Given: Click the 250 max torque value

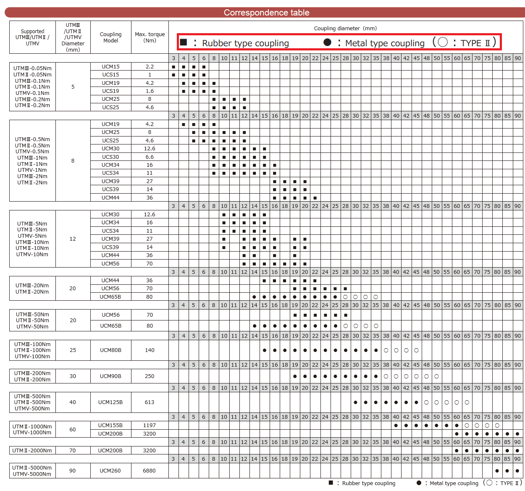Looking at the screenshot, I should (150, 376).
